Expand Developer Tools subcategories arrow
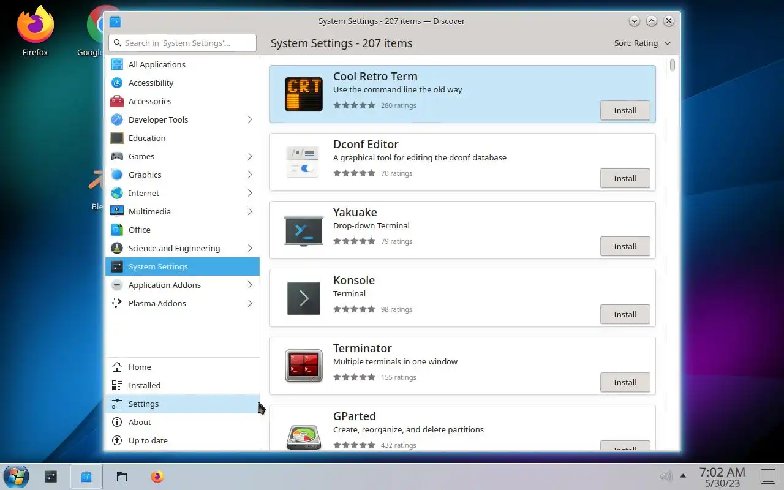The height and width of the screenshot is (490, 784). [250, 119]
